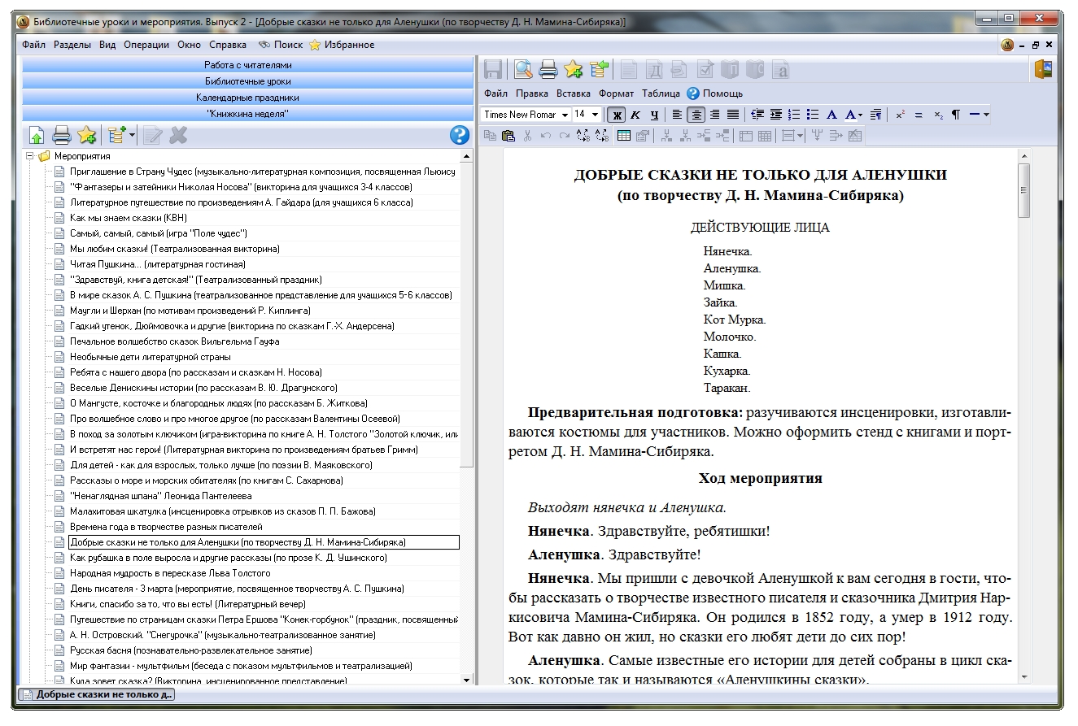Click Помощь in the editor menu
Screen dimensions: 1078x726
(x=715, y=93)
